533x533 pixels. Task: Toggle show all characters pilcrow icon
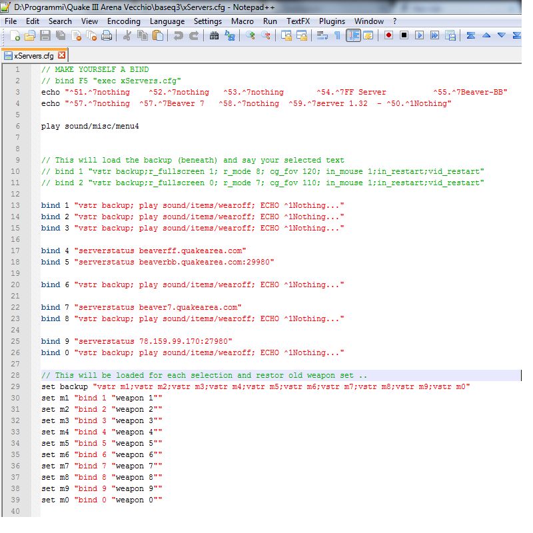338,35
